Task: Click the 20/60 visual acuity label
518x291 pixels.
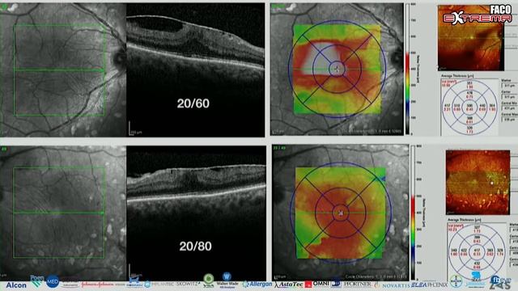Action: tap(193, 103)
